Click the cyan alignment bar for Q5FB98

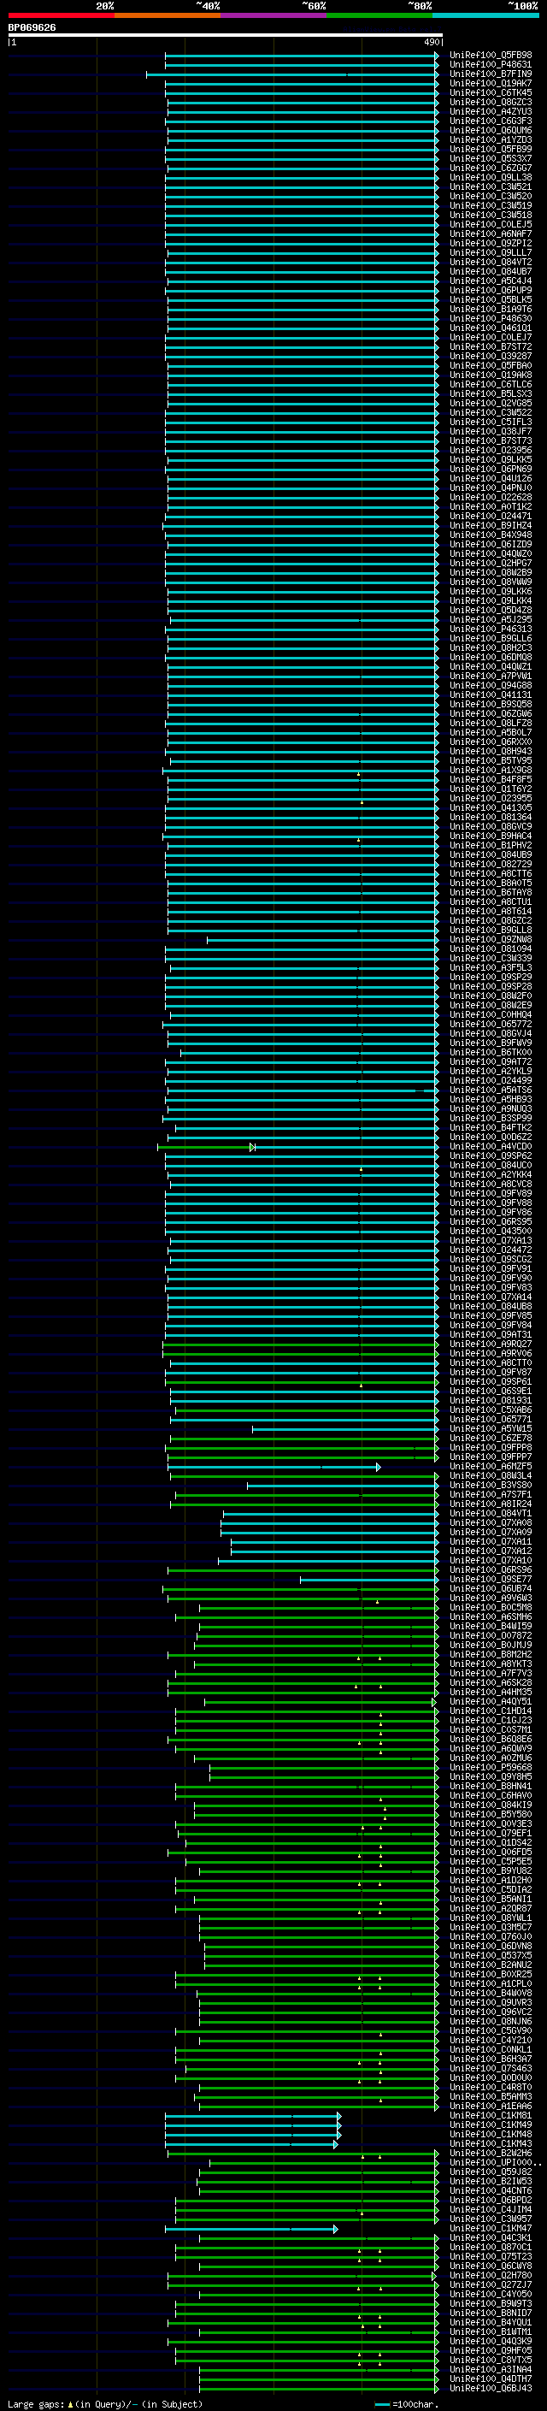click(x=301, y=56)
